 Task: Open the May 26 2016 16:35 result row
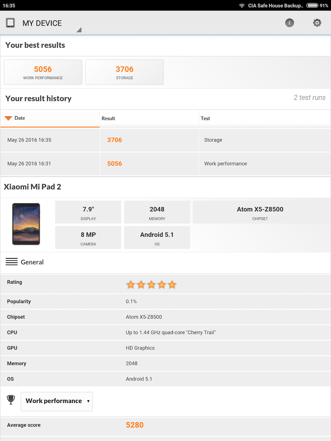coord(165,140)
